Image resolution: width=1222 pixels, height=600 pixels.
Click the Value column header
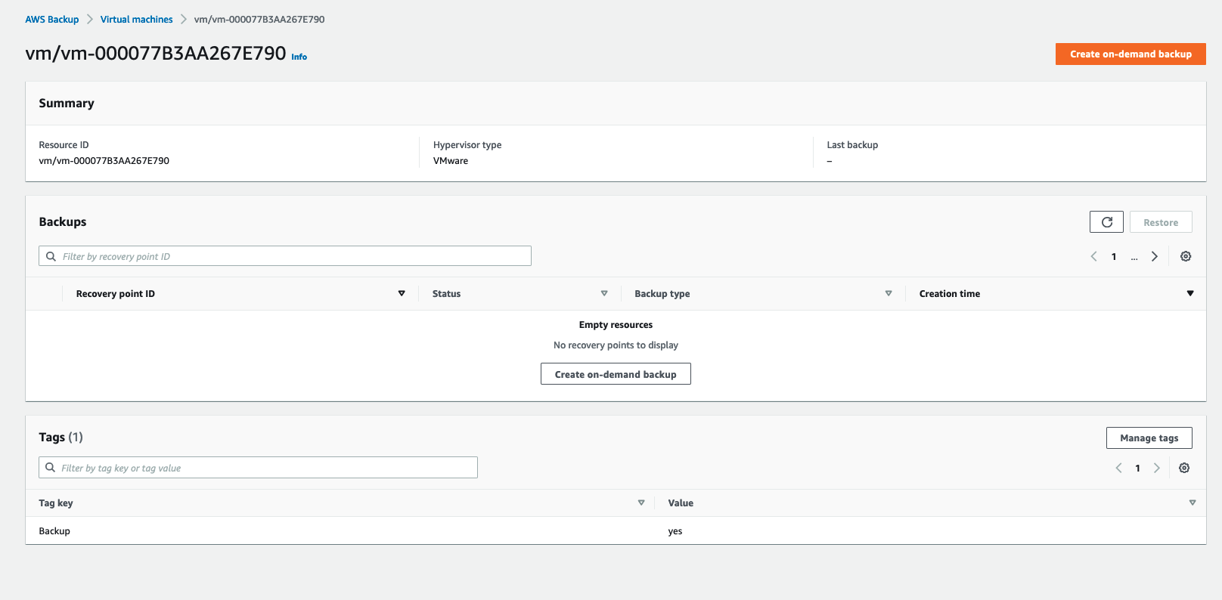(x=681, y=503)
